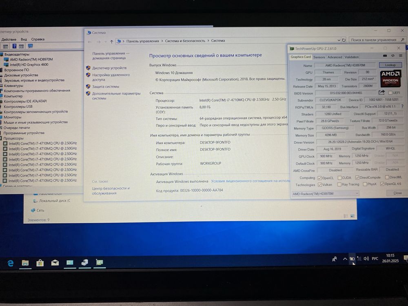Viewport: 408px width, 306px height.
Task: Click the network icon in the system tray
Action: tap(359, 258)
